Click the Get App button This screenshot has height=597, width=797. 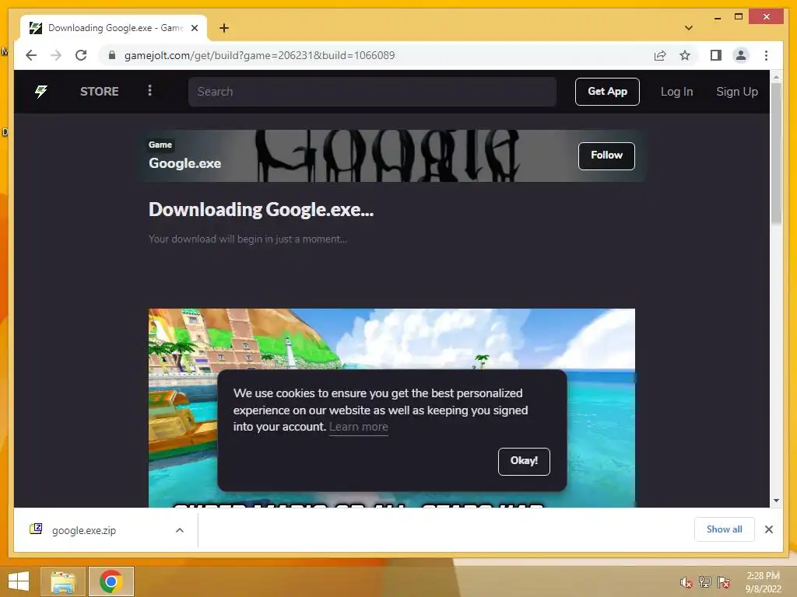tap(607, 92)
